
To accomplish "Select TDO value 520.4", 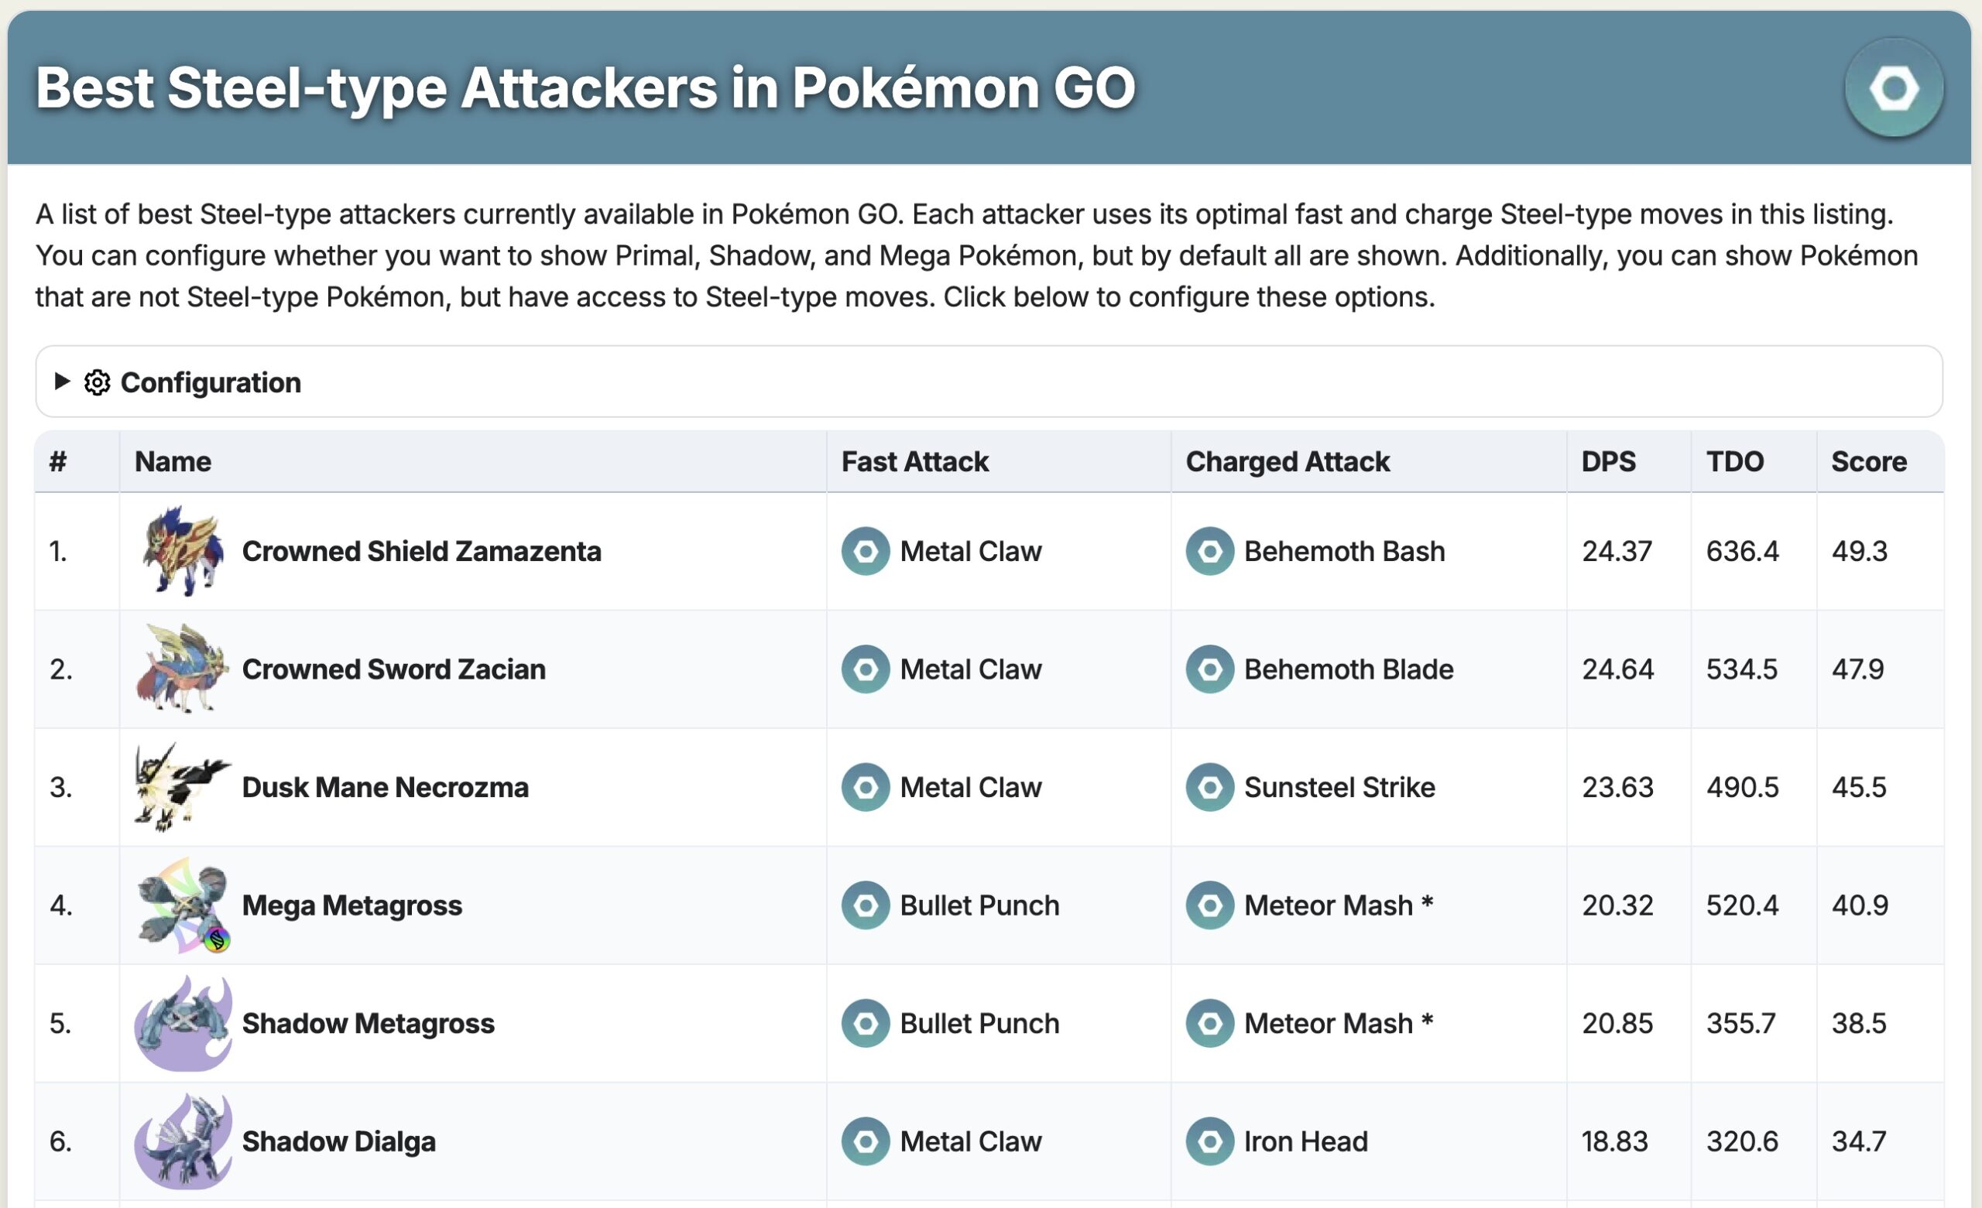I will tap(1742, 905).
